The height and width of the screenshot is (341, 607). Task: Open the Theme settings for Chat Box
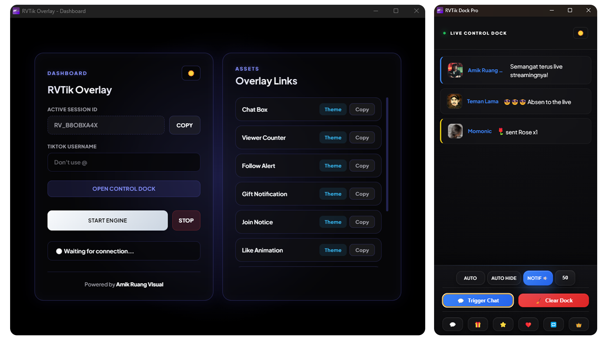[x=333, y=109]
